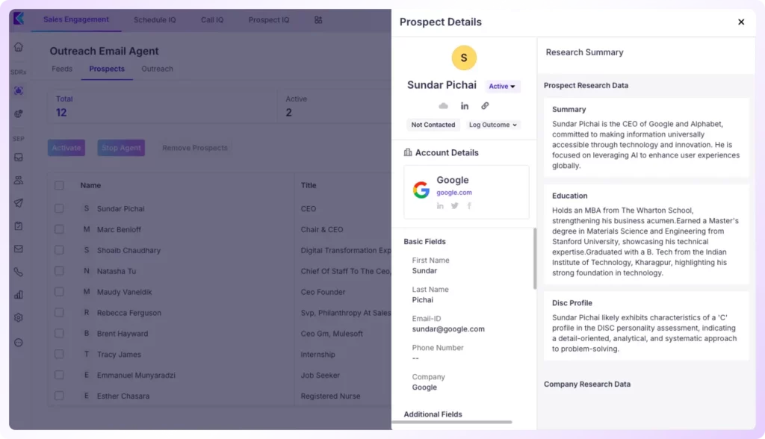This screenshot has width=765, height=439.
Task: Click the circular more icon at the sidebar bottom
Action: click(x=19, y=343)
